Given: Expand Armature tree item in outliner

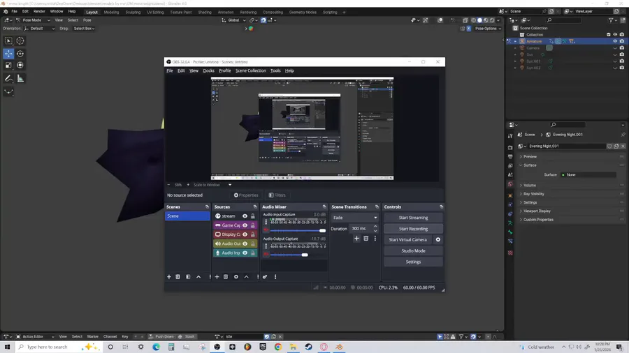Looking at the screenshot, I should [x=516, y=41].
